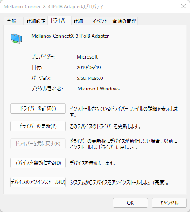Click the デバイスのアンインストール(U) button
The width and height of the screenshot is (190, 212).
[x=38, y=182]
